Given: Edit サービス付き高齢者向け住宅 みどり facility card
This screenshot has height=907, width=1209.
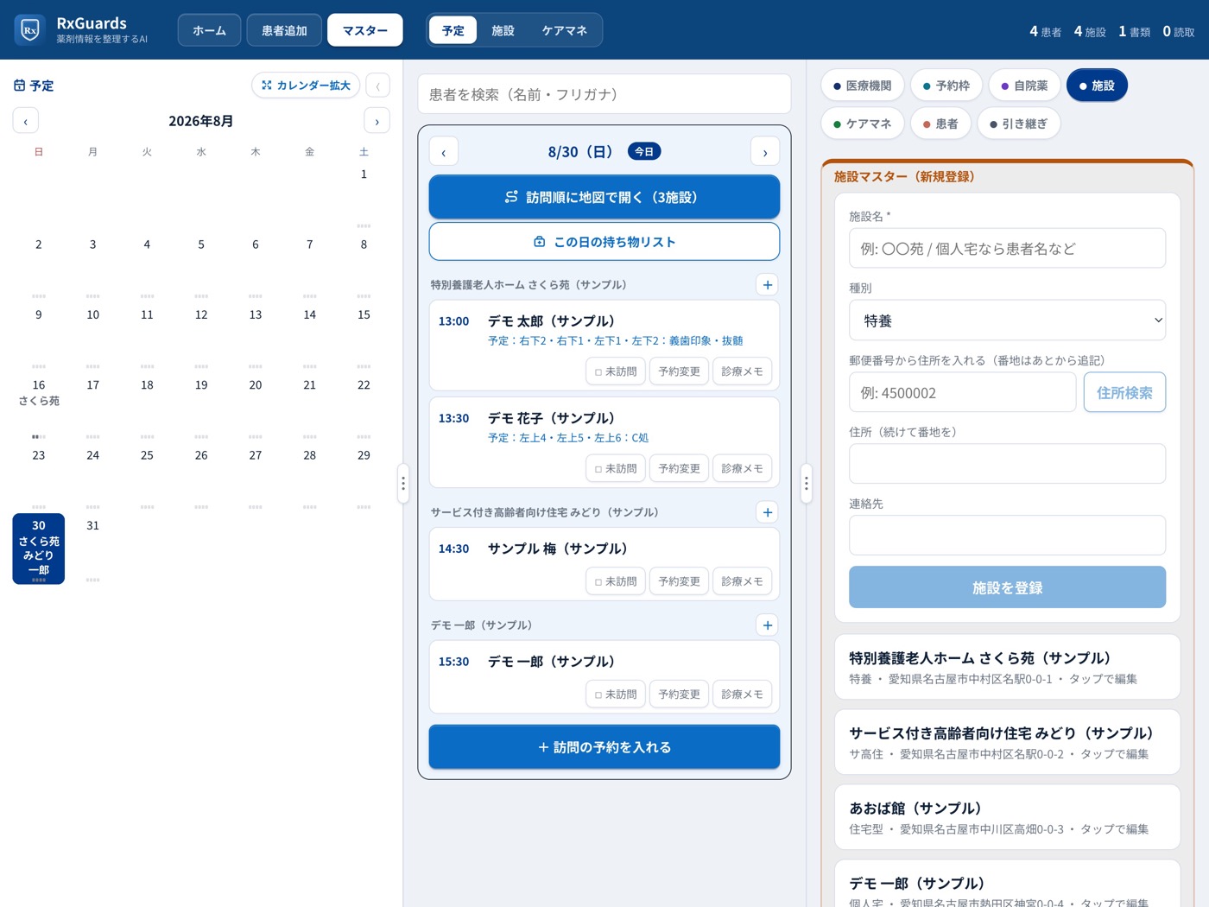Looking at the screenshot, I should [1007, 742].
